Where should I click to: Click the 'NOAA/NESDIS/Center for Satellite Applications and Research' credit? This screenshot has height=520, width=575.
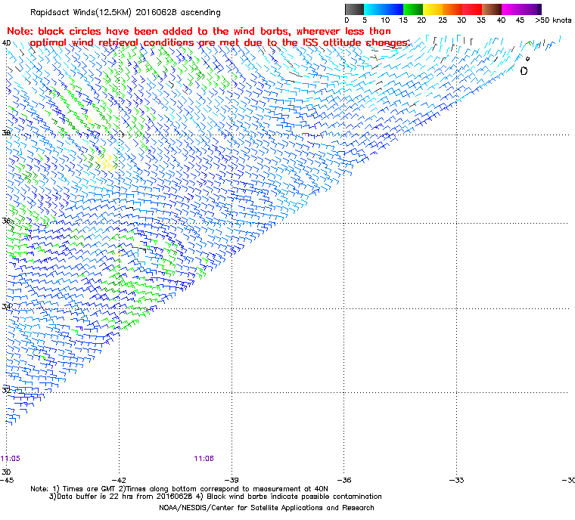click(x=266, y=508)
